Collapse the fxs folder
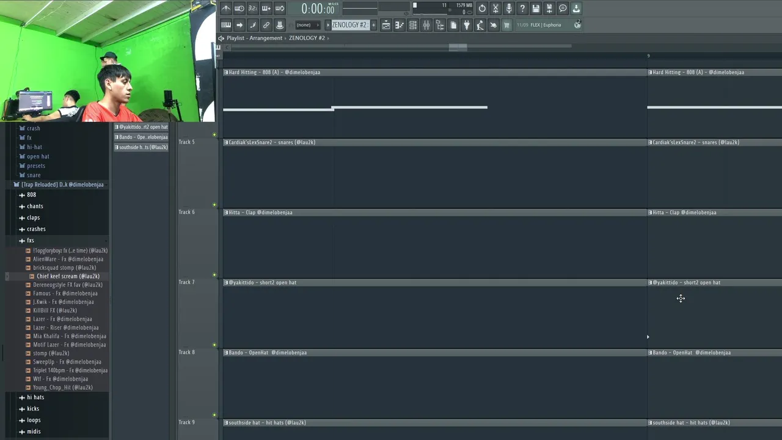This screenshot has width=782, height=440. coord(31,240)
